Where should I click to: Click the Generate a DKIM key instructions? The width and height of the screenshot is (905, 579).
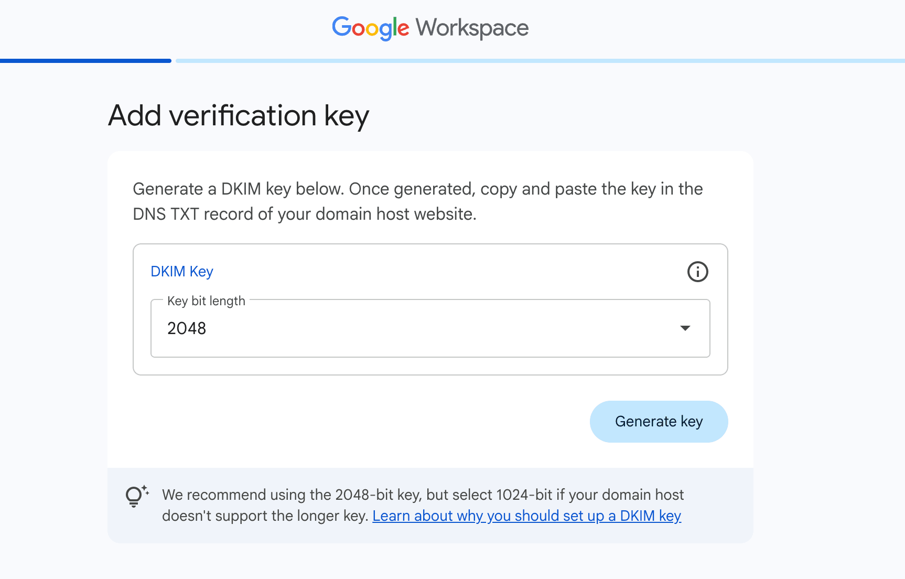point(417,189)
